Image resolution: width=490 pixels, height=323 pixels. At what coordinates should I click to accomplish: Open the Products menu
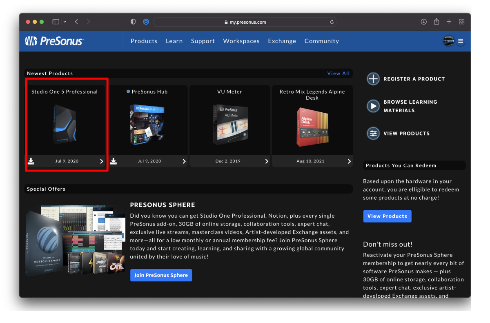pos(144,41)
